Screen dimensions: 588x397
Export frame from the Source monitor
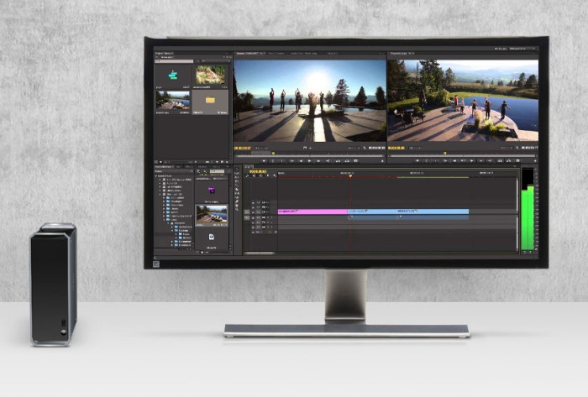355,160
